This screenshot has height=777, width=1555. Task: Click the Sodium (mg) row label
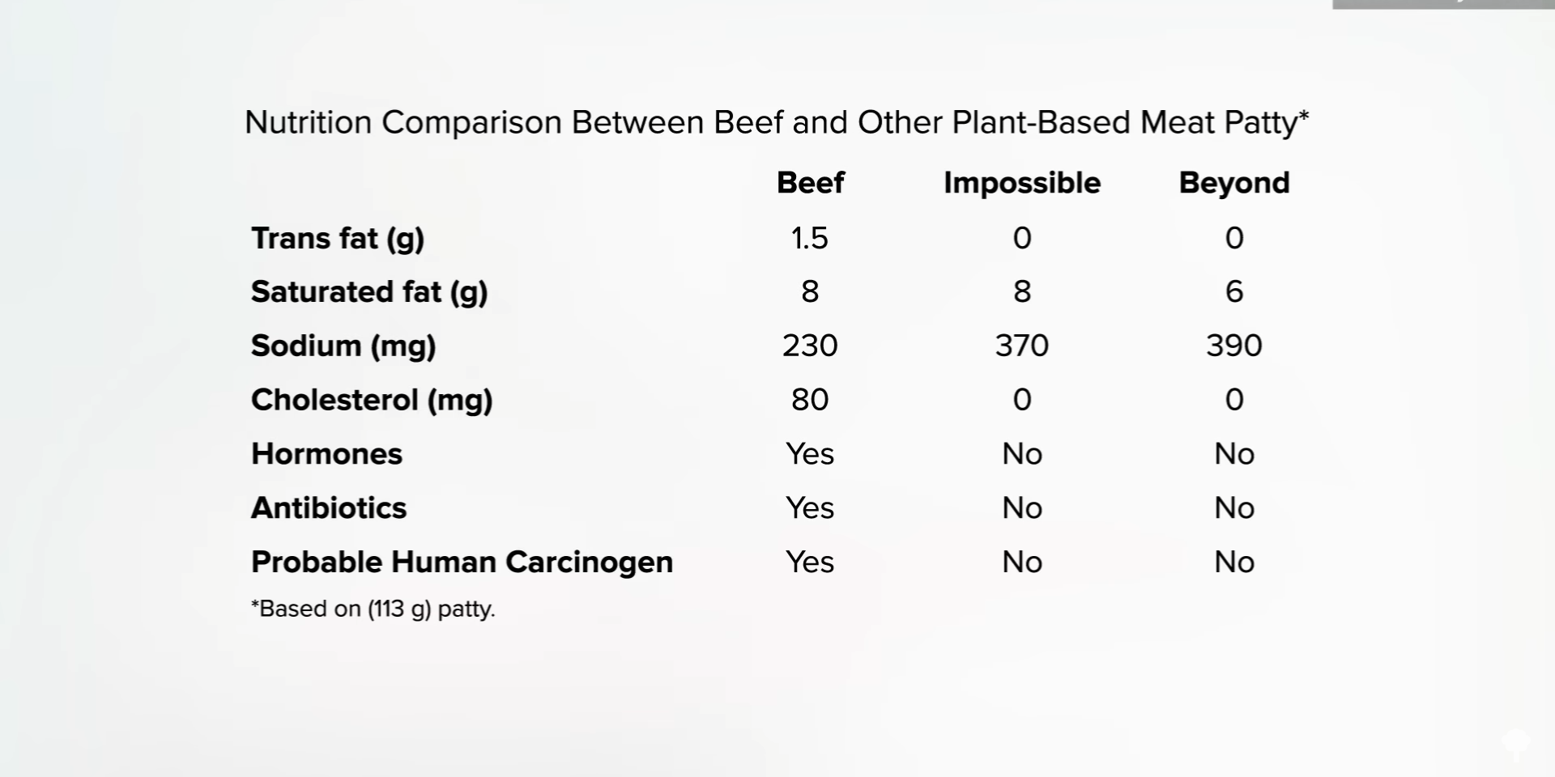point(343,346)
